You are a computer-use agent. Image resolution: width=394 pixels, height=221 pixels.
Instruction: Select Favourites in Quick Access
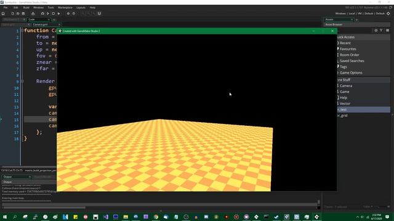click(x=348, y=49)
